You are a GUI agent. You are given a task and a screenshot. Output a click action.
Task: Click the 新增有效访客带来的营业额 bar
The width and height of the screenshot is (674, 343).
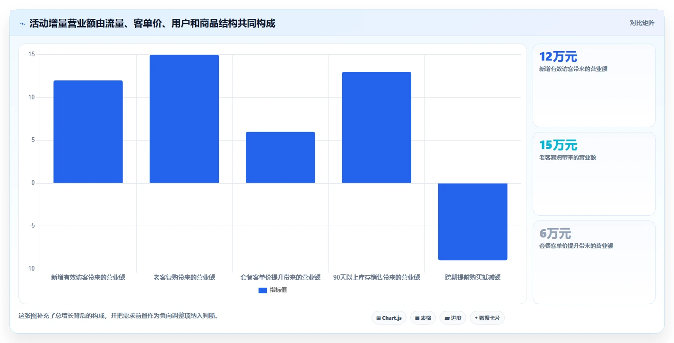pyautogui.click(x=88, y=132)
